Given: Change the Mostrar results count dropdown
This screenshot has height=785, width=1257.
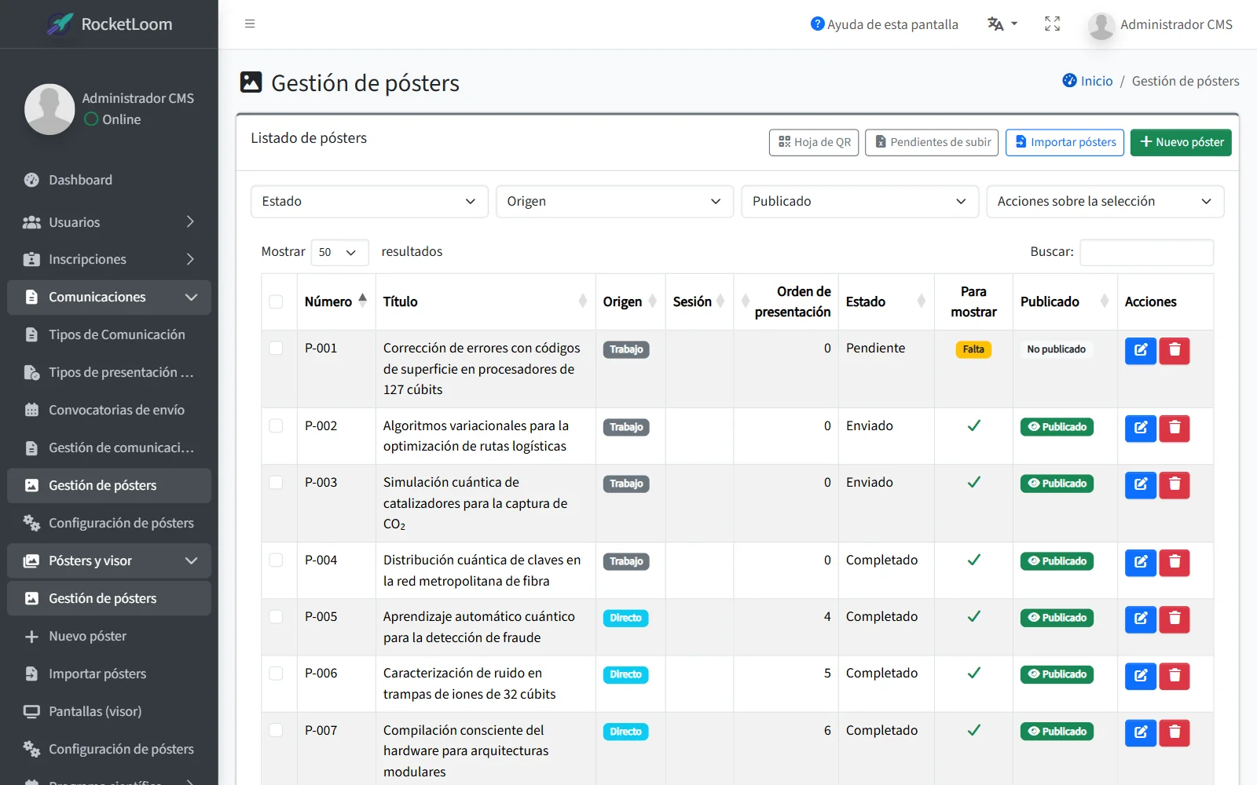Looking at the screenshot, I should coord(339,252).
